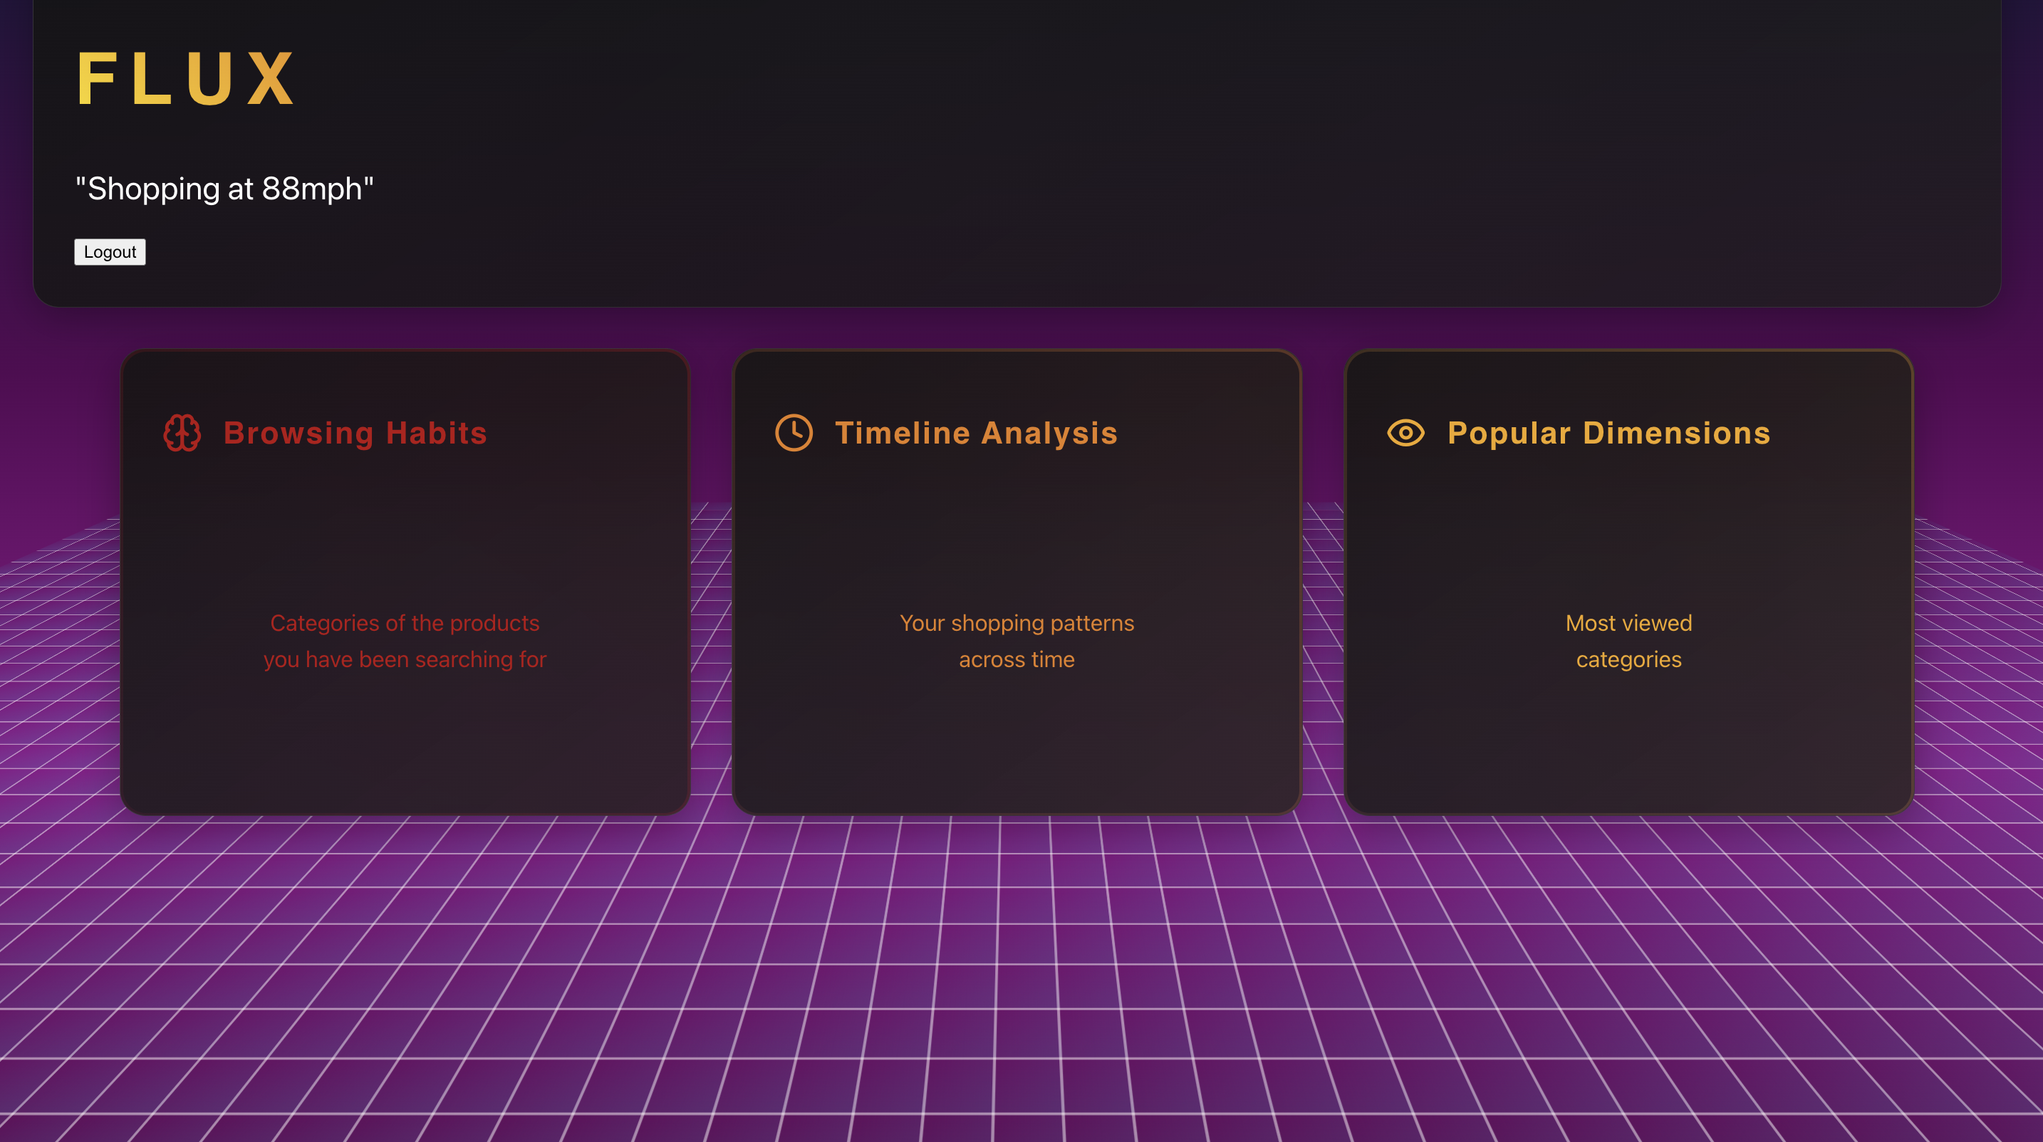Click the letter F in FLUX logo

pos(96,78)
